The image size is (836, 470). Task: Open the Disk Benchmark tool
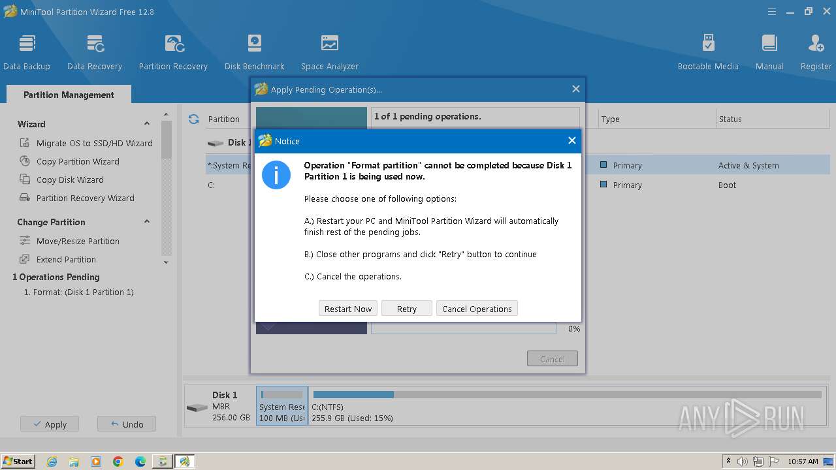click(x=255, y=52)
